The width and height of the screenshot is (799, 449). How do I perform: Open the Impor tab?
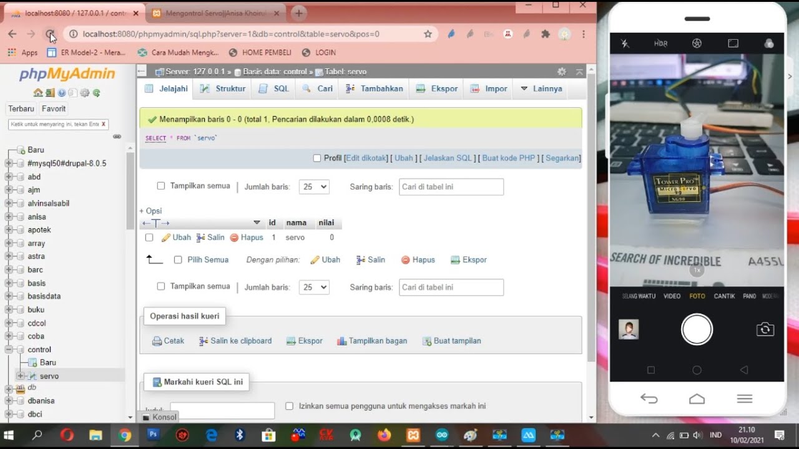pos(489,89)
